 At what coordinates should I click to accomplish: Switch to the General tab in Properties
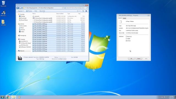(120, 18)
